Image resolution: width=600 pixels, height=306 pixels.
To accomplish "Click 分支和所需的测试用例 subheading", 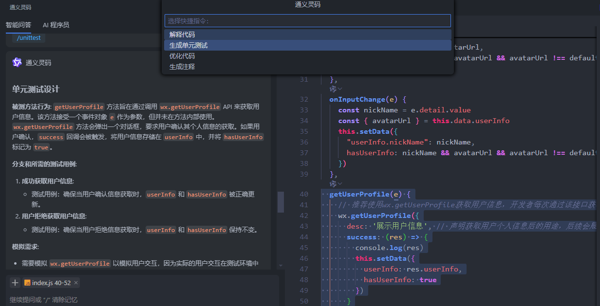I will [44, 164].
